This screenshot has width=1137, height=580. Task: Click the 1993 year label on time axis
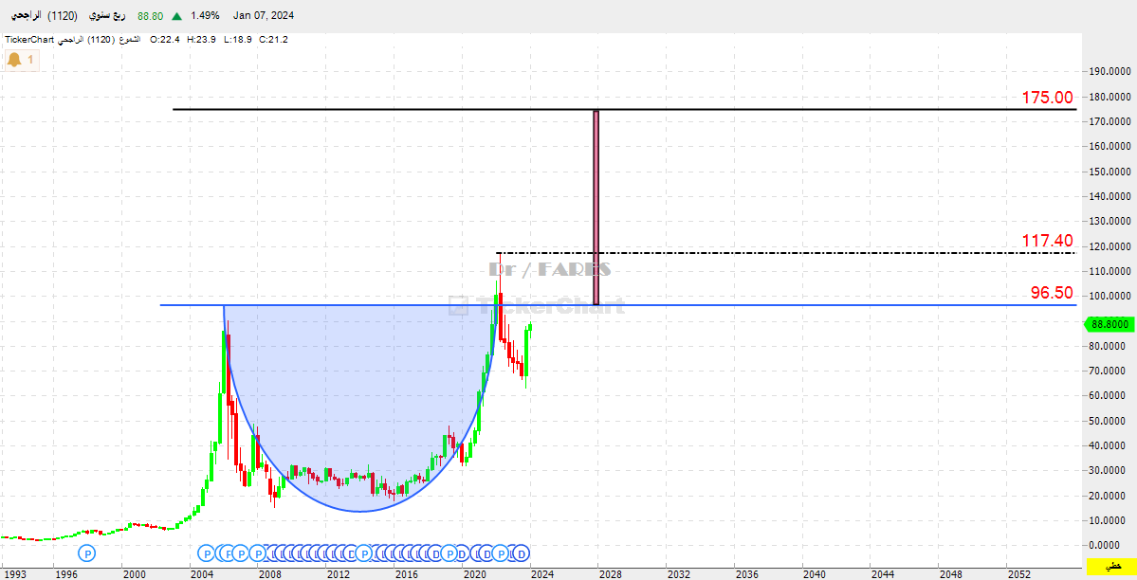14,574
